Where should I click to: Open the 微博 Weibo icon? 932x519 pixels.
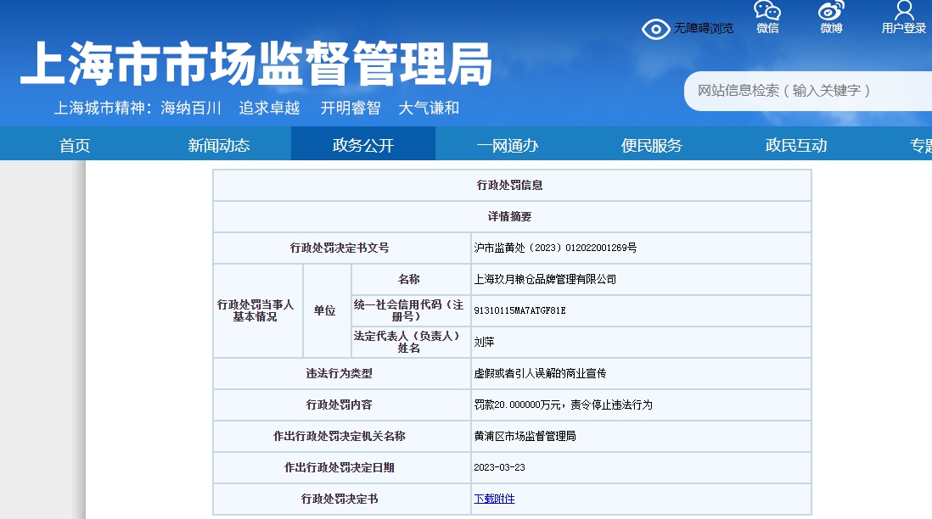click(831, 17)
